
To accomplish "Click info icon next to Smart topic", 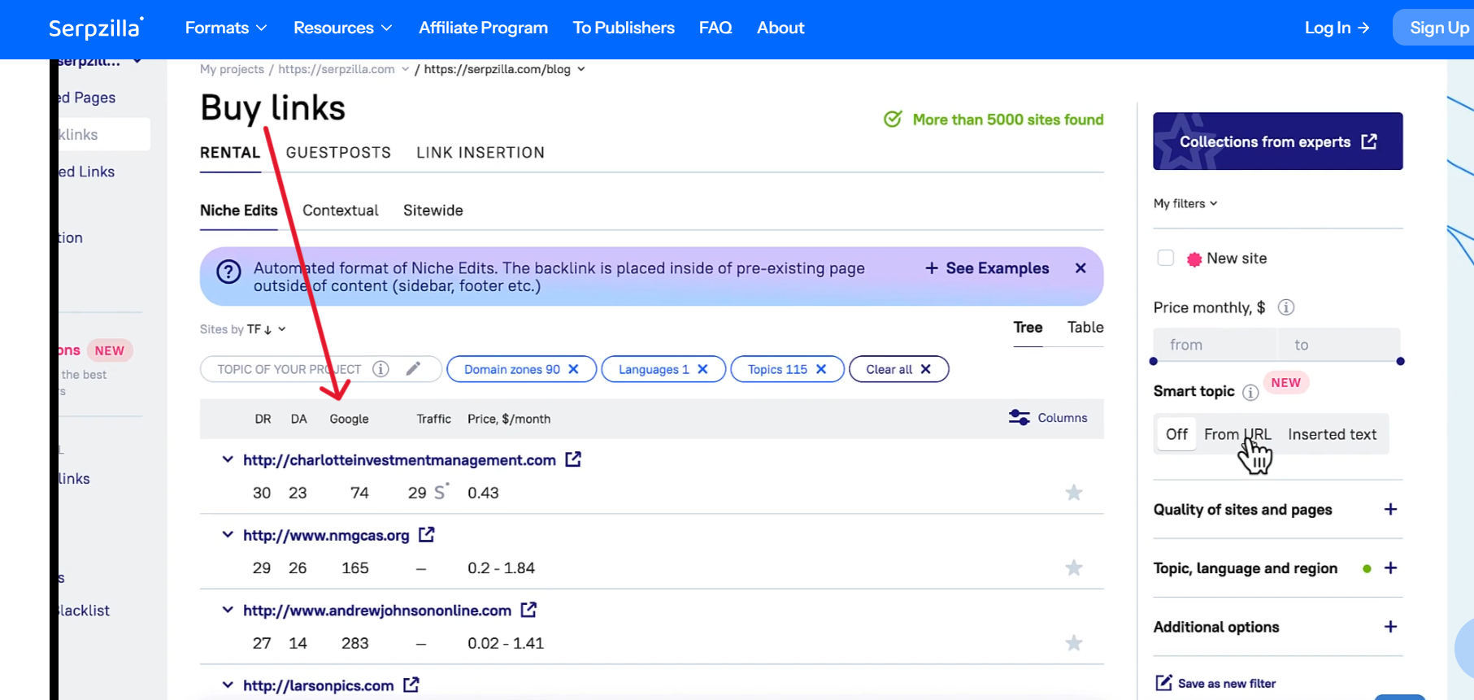I will click(1250, 393).
